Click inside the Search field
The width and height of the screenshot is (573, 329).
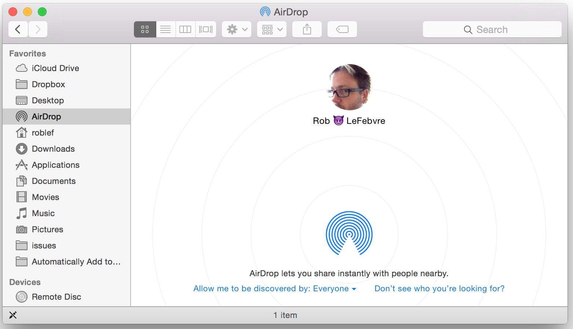(492, 29)
